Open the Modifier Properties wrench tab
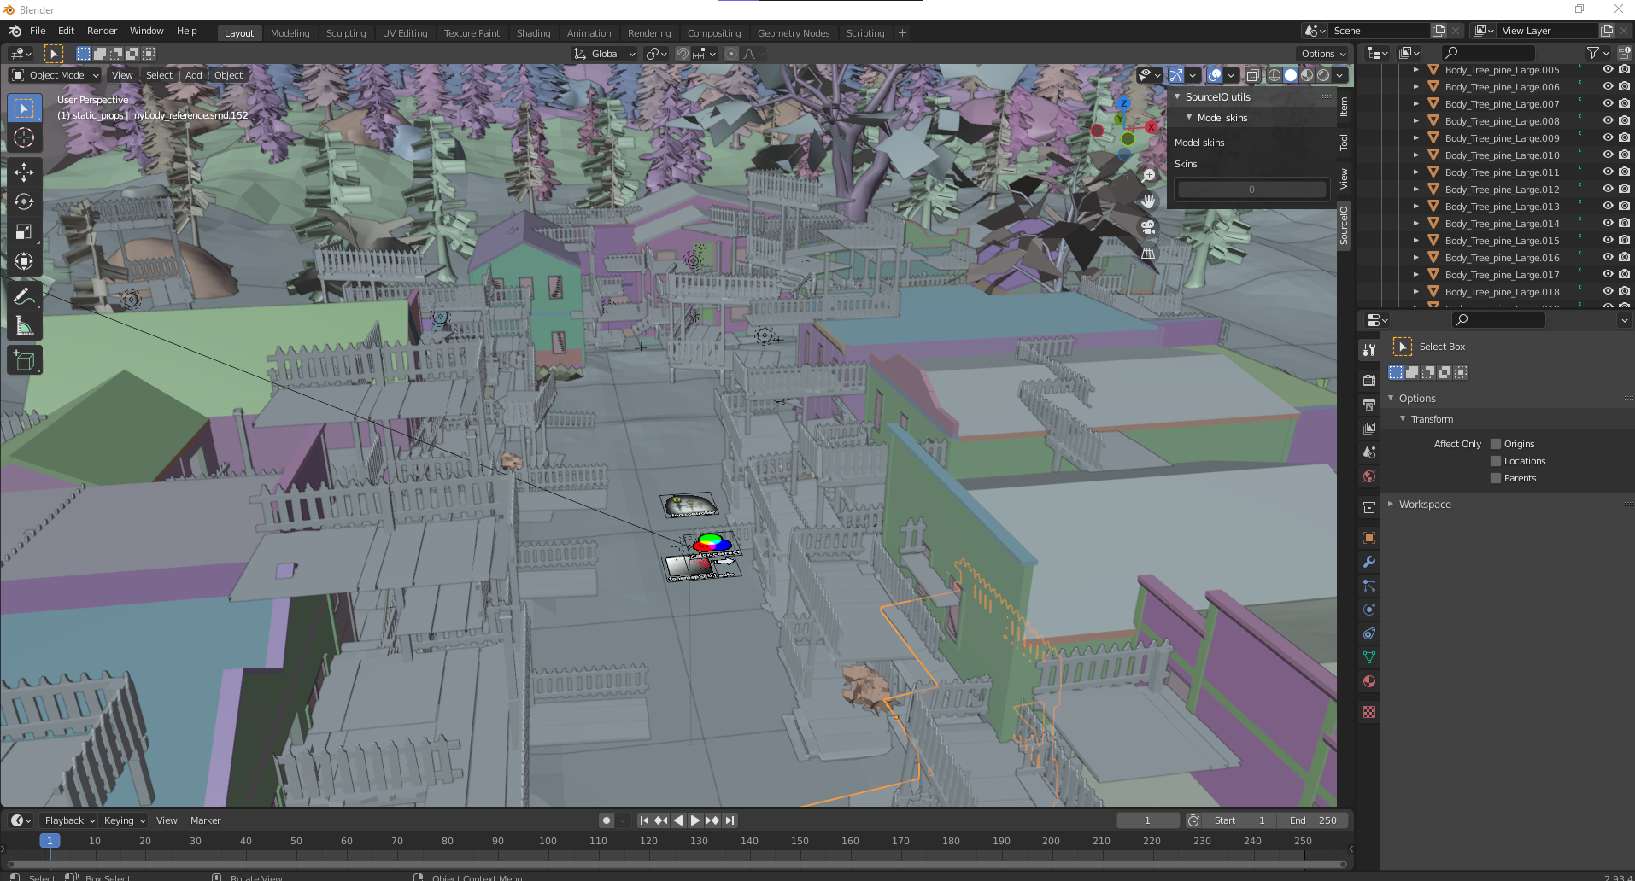 [1368, 562]
